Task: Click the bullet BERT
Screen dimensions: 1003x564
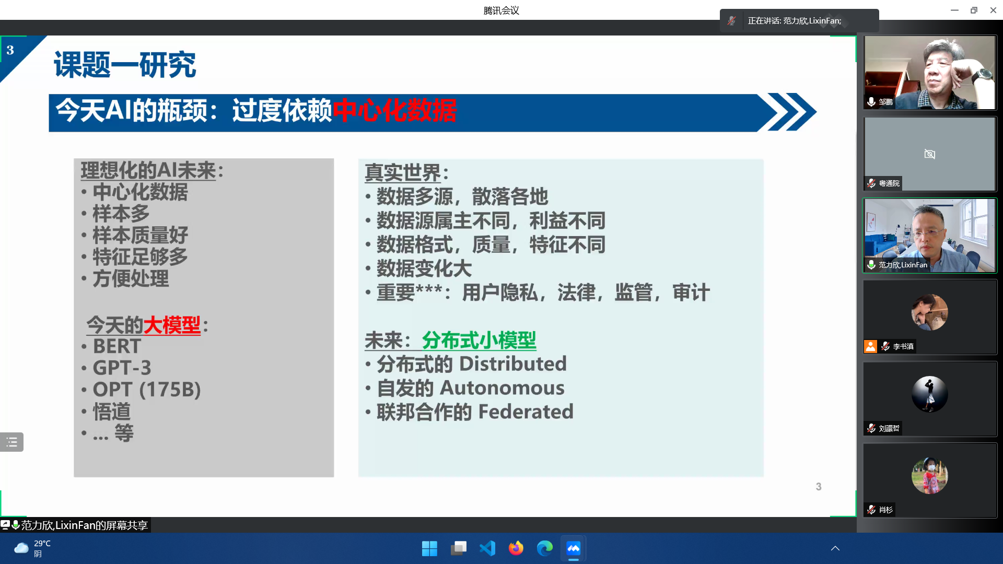Action: (x=117, y=346)
